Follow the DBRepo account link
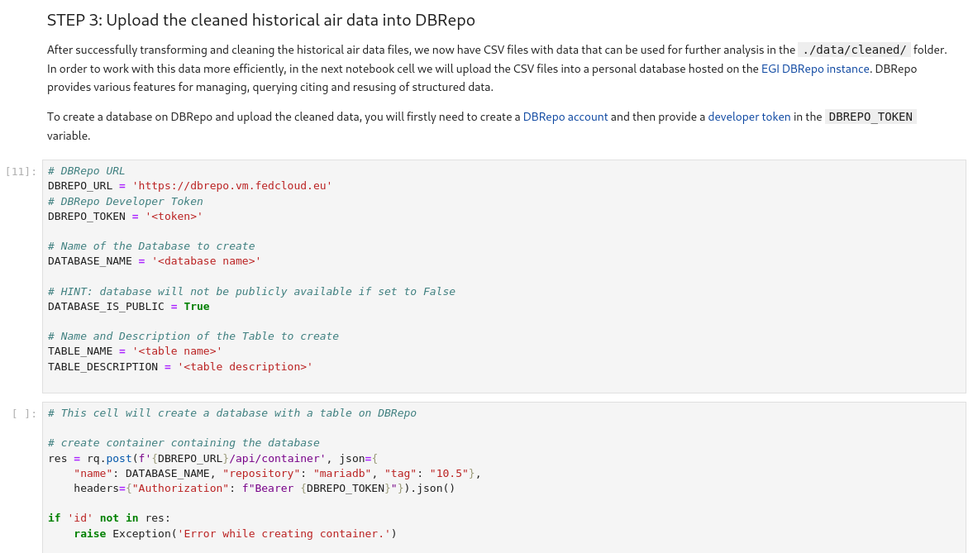 [565, 117]
